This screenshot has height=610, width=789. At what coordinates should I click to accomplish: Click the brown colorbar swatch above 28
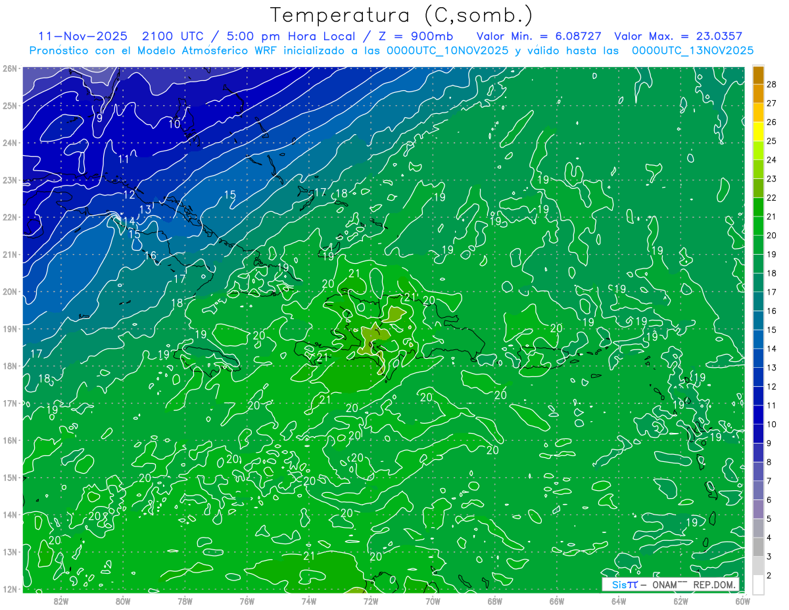click(758, 75)
